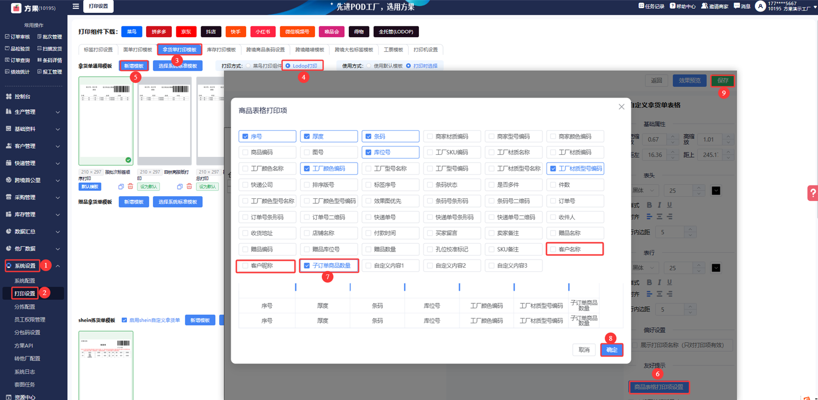Switch to the 库存打印模板 tab

[221, 50]
